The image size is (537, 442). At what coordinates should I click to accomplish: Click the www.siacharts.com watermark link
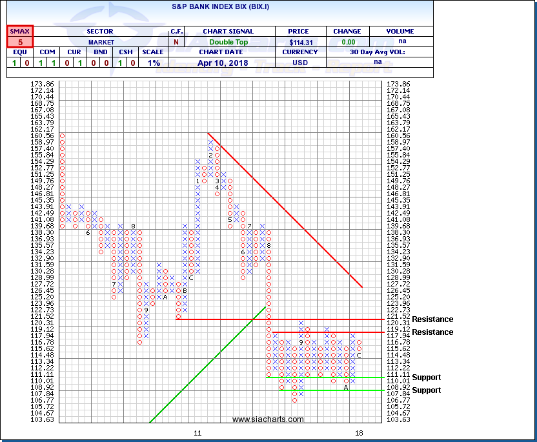coord(268,419)
